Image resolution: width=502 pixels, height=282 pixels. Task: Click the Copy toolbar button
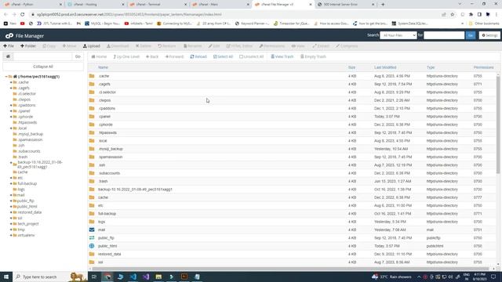[49, 46]
